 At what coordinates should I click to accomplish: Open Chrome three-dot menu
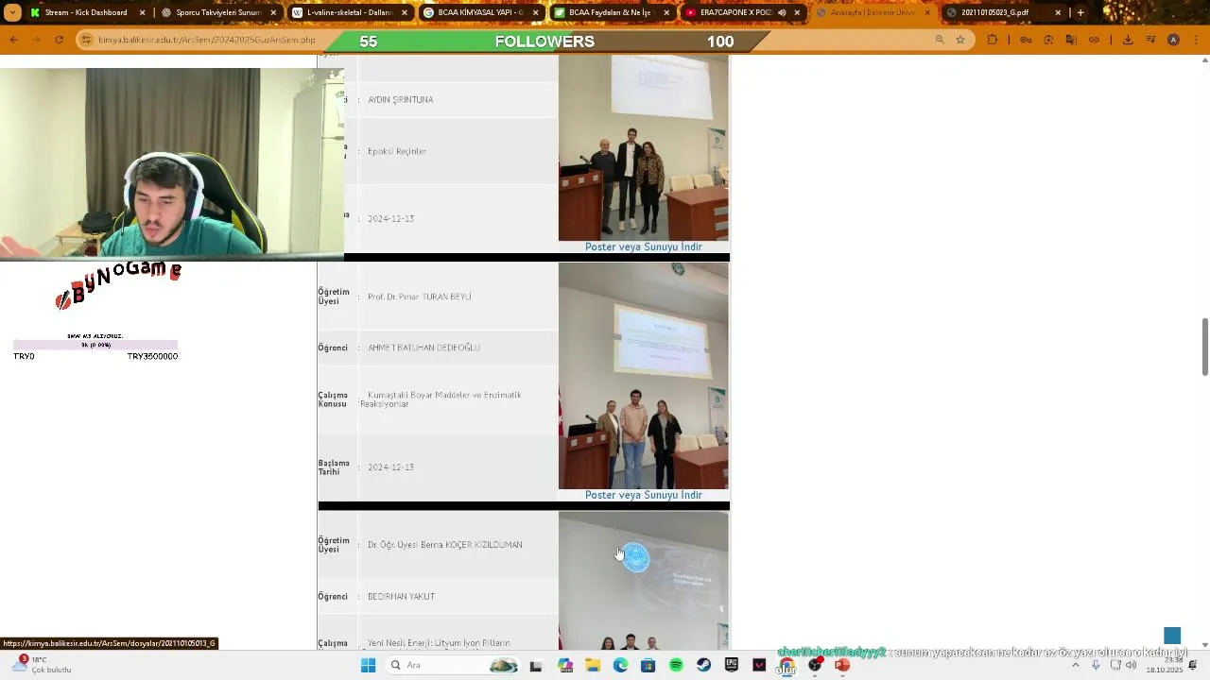(1196, 40)
